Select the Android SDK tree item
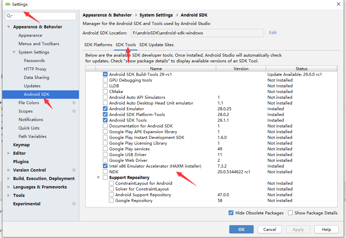 40,94
